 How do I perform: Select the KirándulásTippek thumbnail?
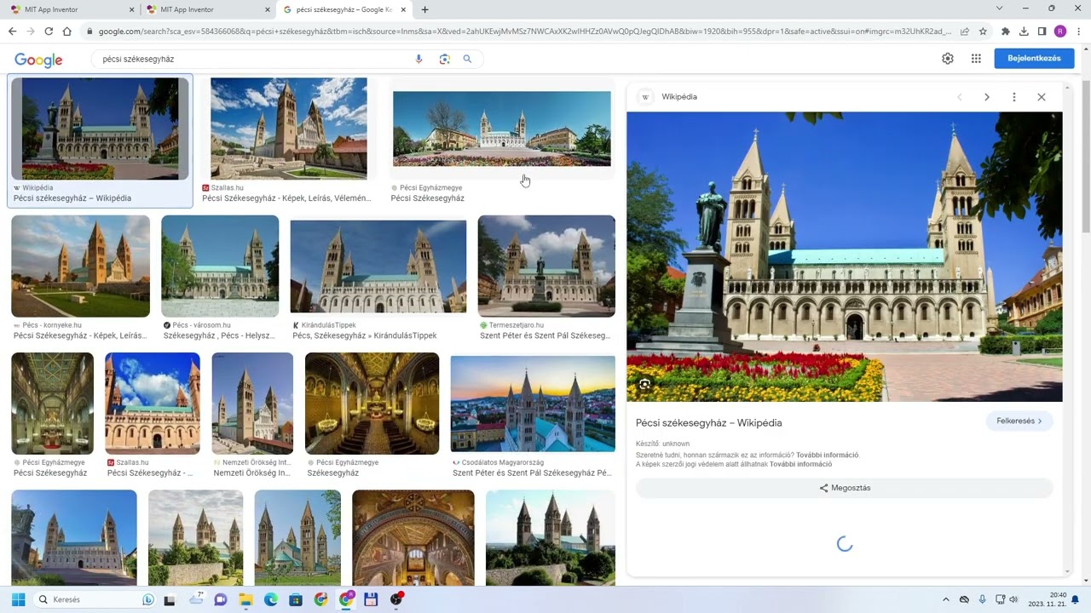tap(378, 266)
